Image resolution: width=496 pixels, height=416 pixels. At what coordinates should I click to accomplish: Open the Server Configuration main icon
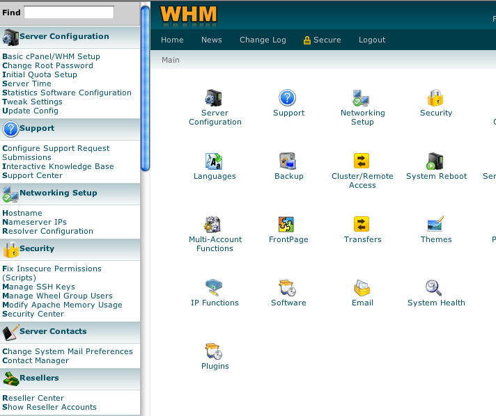tap(214, 98)
